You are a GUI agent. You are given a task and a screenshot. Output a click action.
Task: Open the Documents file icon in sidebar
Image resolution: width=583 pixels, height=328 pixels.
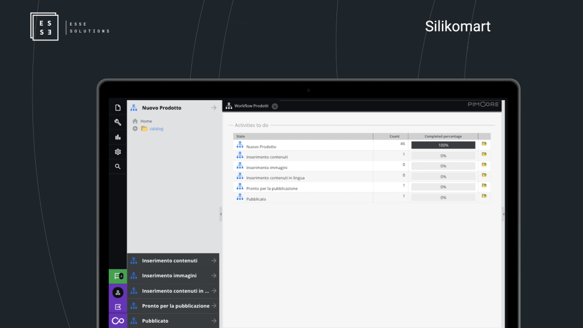(118, 108)
